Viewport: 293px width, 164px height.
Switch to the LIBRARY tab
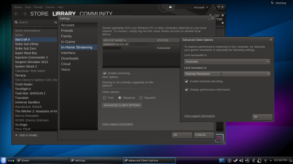tap(64, 14)
